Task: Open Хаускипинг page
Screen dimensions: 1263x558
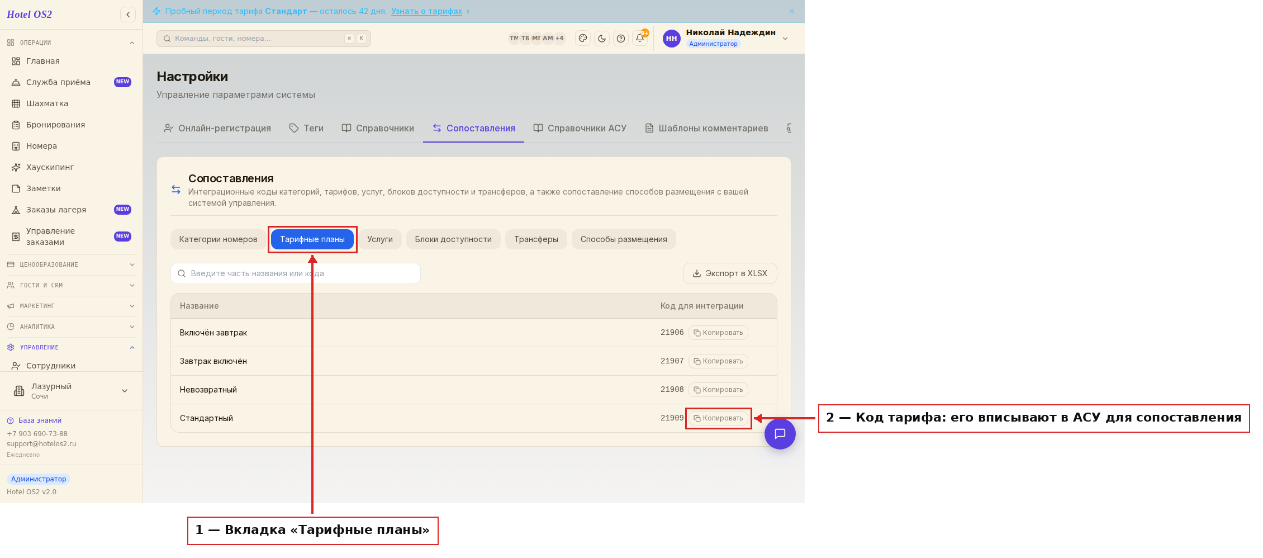Action: coord(71,167)
